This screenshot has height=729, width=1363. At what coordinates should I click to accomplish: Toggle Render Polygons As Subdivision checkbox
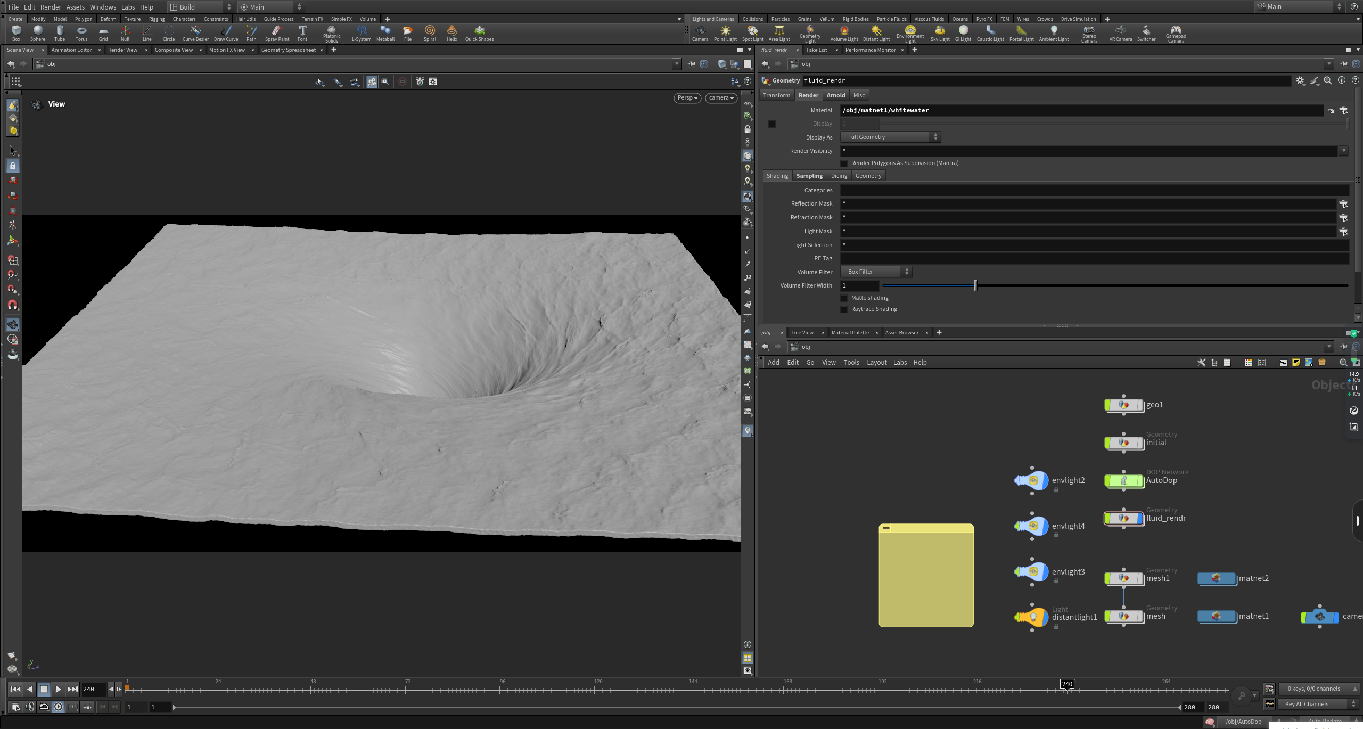pos(844,163)
